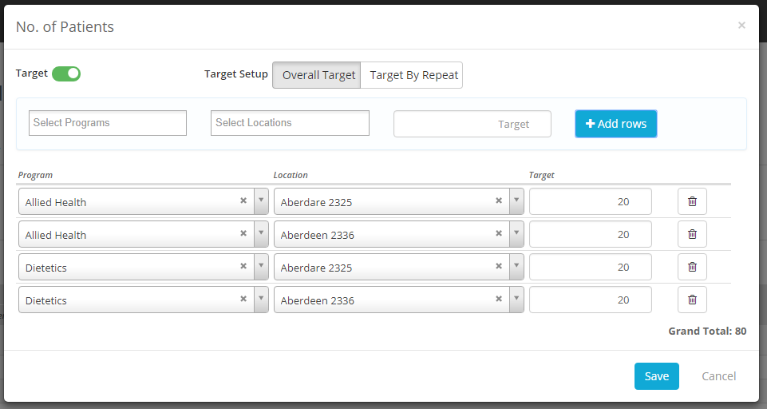Screen dimensions: 767x409
Task: Click the Add rows button
Action: (x=615, y=124)
